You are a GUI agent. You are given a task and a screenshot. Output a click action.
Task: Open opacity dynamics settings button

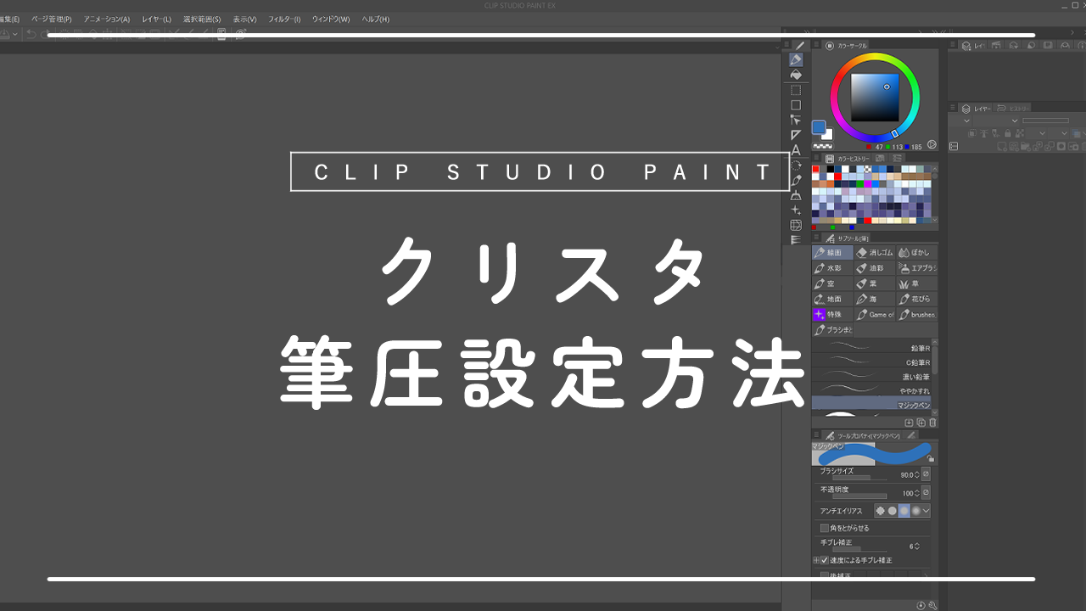pyautogui.click(x=926, y=492)
